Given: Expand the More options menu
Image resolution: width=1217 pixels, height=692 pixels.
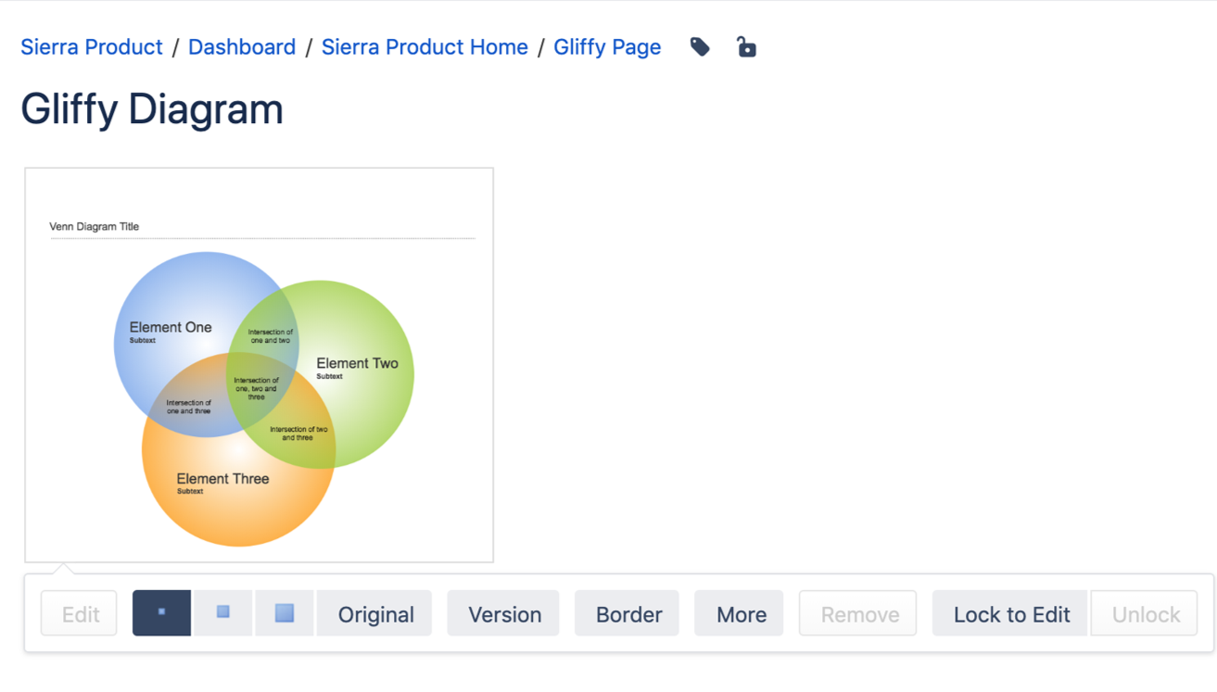Looking at the screenshot, I should [x=740, y=614].
